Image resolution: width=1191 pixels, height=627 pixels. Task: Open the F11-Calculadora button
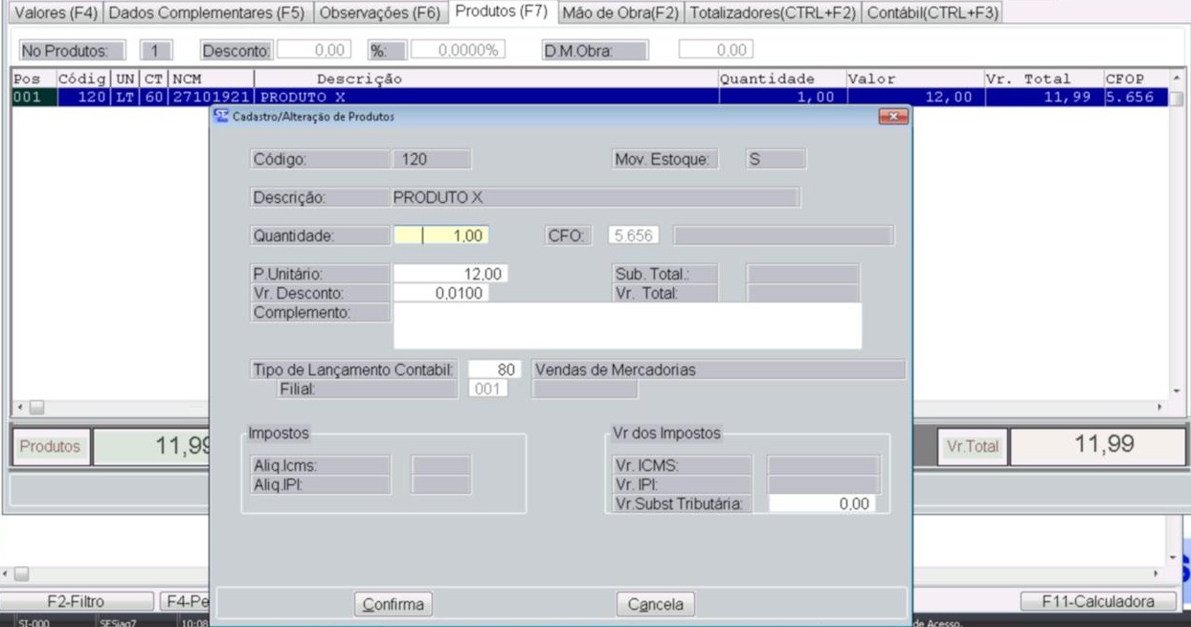(x=1098, y=601)
